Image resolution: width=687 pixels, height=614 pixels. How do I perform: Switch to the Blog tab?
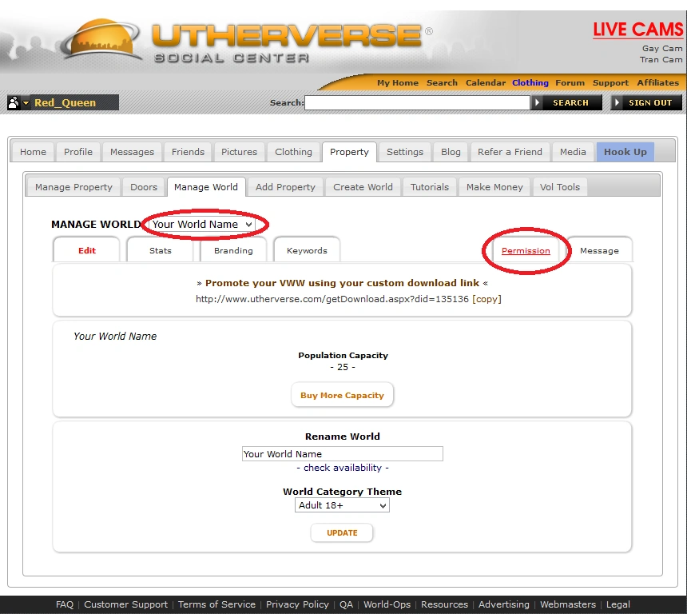(451, 152)
